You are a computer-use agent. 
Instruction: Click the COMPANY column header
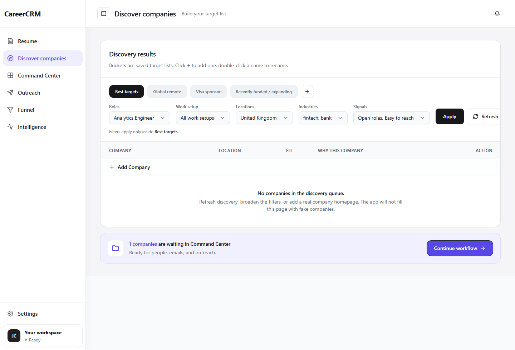[x=120, y=151]
